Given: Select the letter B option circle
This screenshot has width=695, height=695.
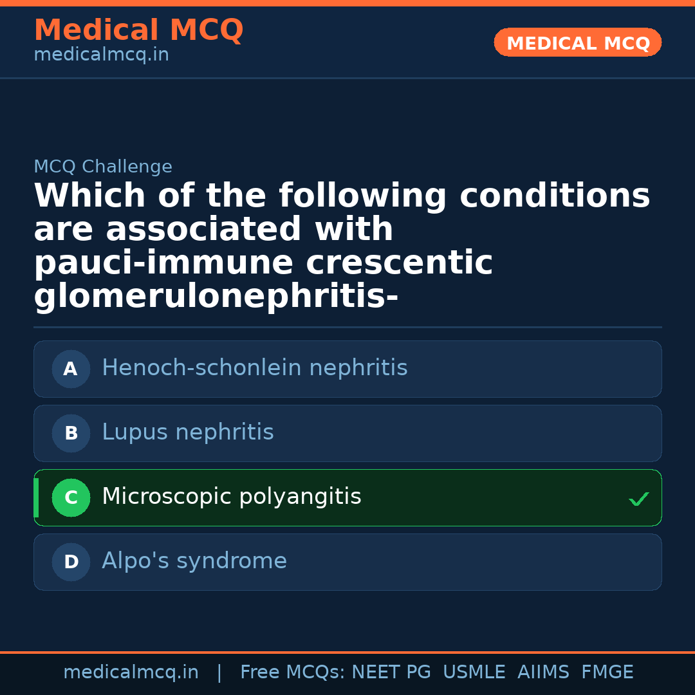Looking at the screenshot, I should 71,433.
